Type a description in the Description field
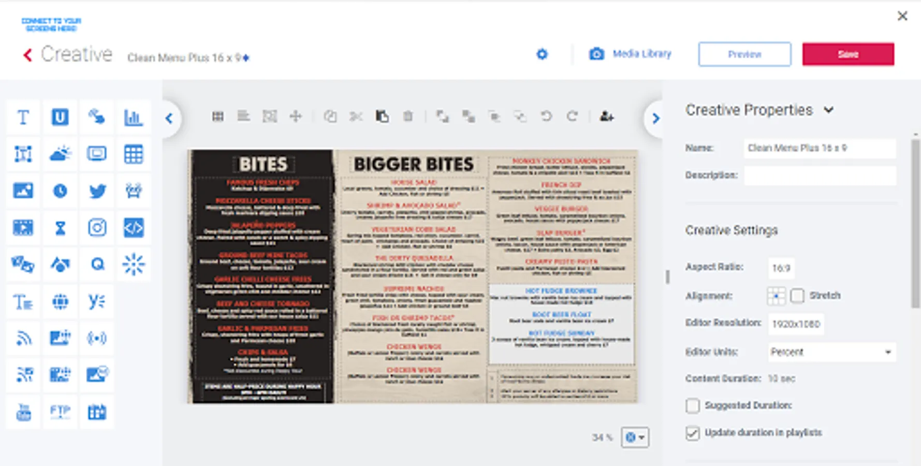 pos(820,175)
